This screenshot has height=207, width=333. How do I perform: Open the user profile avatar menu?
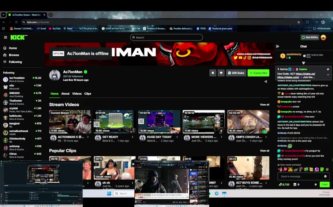(x=324, y=37)
